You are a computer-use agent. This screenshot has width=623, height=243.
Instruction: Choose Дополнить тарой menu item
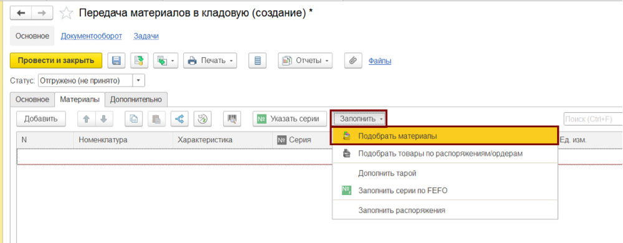tap(445, 173)
